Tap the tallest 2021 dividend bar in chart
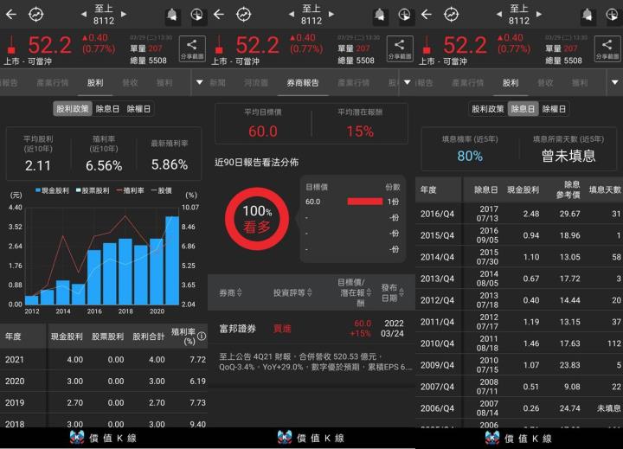 point(172,260)
